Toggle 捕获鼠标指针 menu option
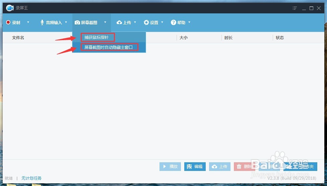Viewport: 327px width, 186px height. click(x=109, y=37)
